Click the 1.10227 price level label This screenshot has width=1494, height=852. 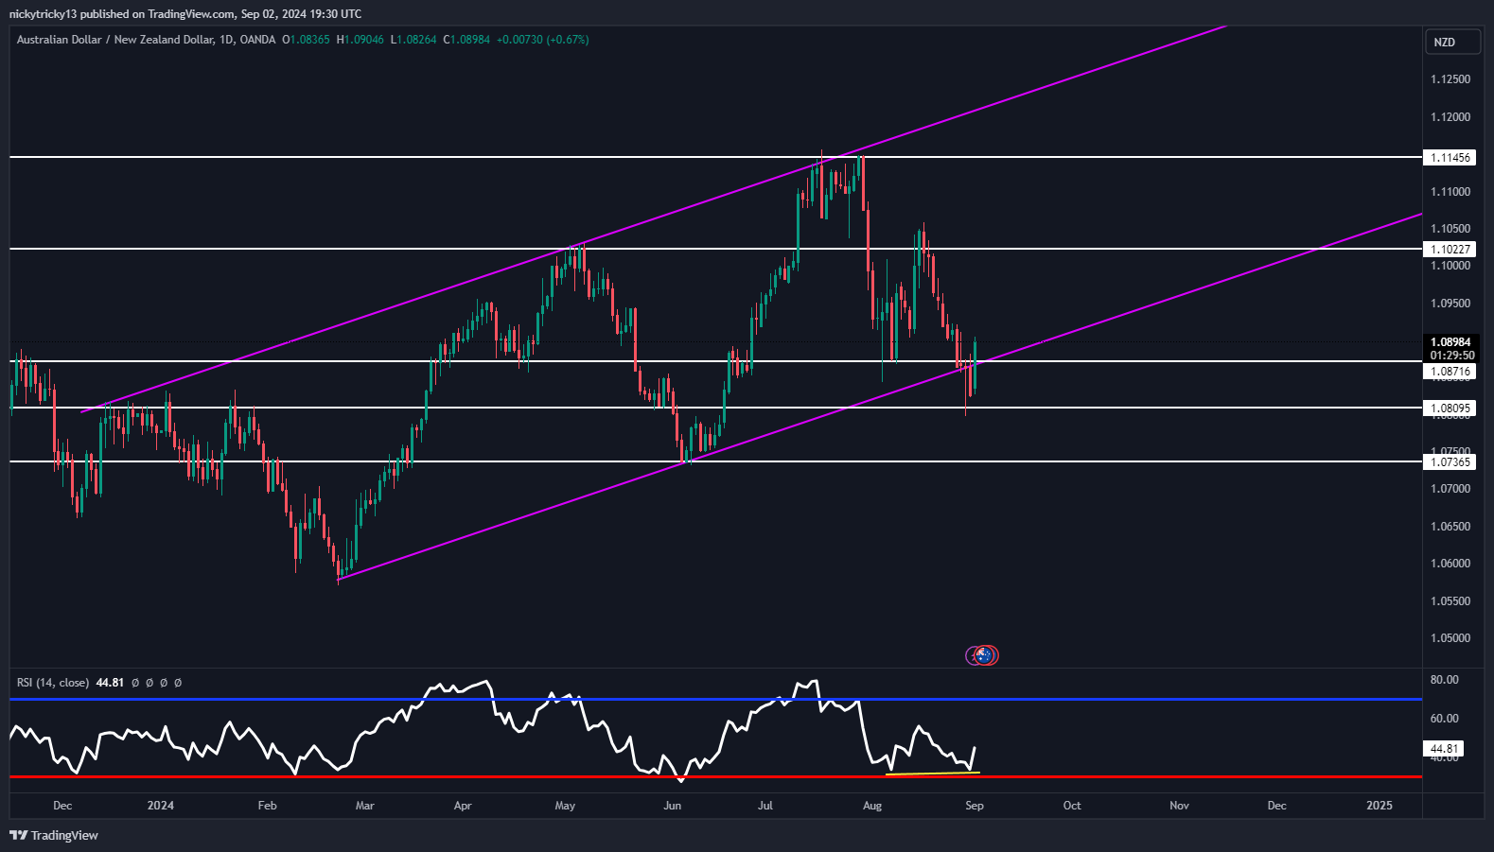point(1450,250)
